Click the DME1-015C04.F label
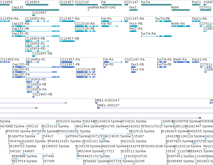 pyautogui.click(x=107, y=100)
